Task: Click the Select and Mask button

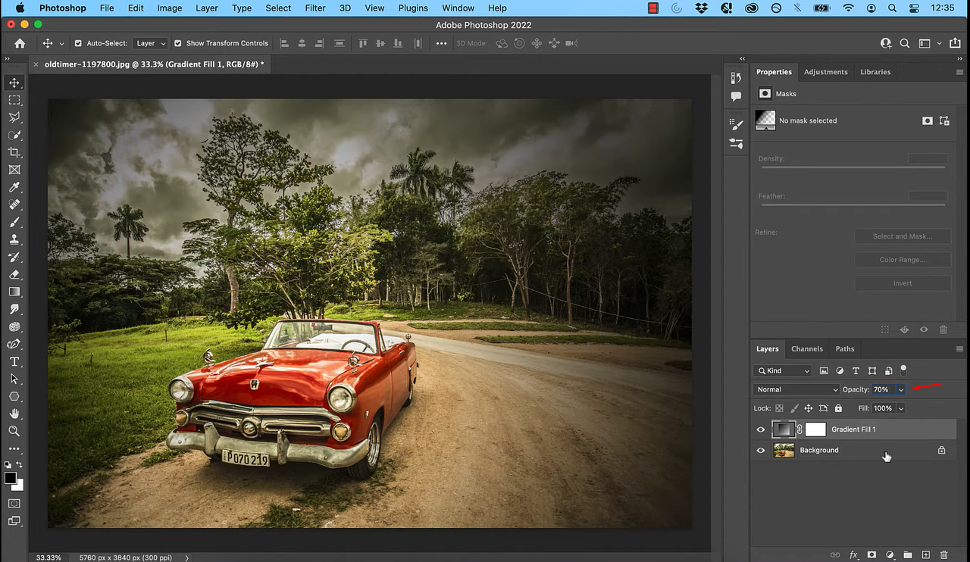Action: click(903, 236)
